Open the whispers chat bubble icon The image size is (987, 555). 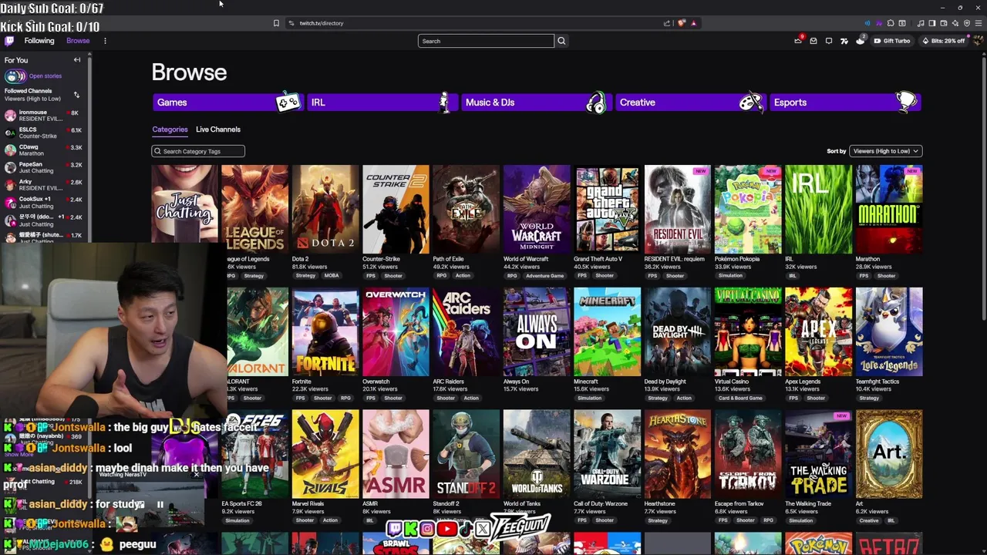point(829,41)
